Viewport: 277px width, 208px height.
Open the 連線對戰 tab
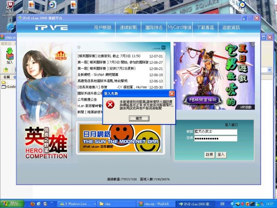128,27
